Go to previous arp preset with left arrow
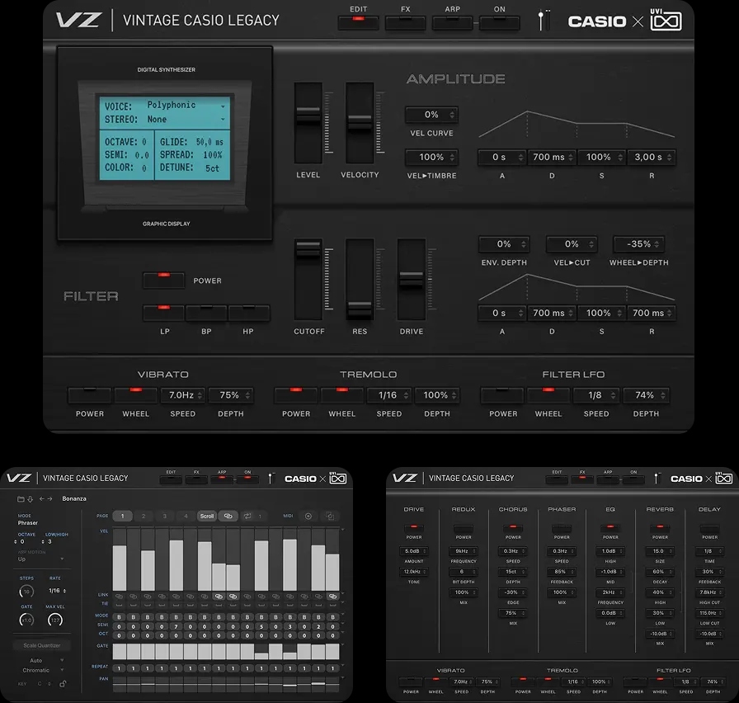739x703 pixels. (x=41, y=498)
